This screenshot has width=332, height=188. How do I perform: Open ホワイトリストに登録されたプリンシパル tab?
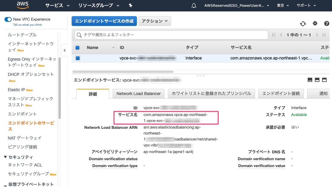click(x=211, y=94)
